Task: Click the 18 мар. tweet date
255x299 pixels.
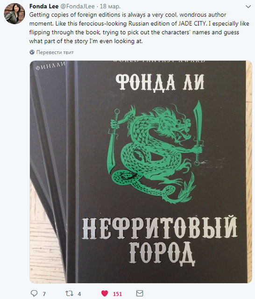Action: point(110,6)
